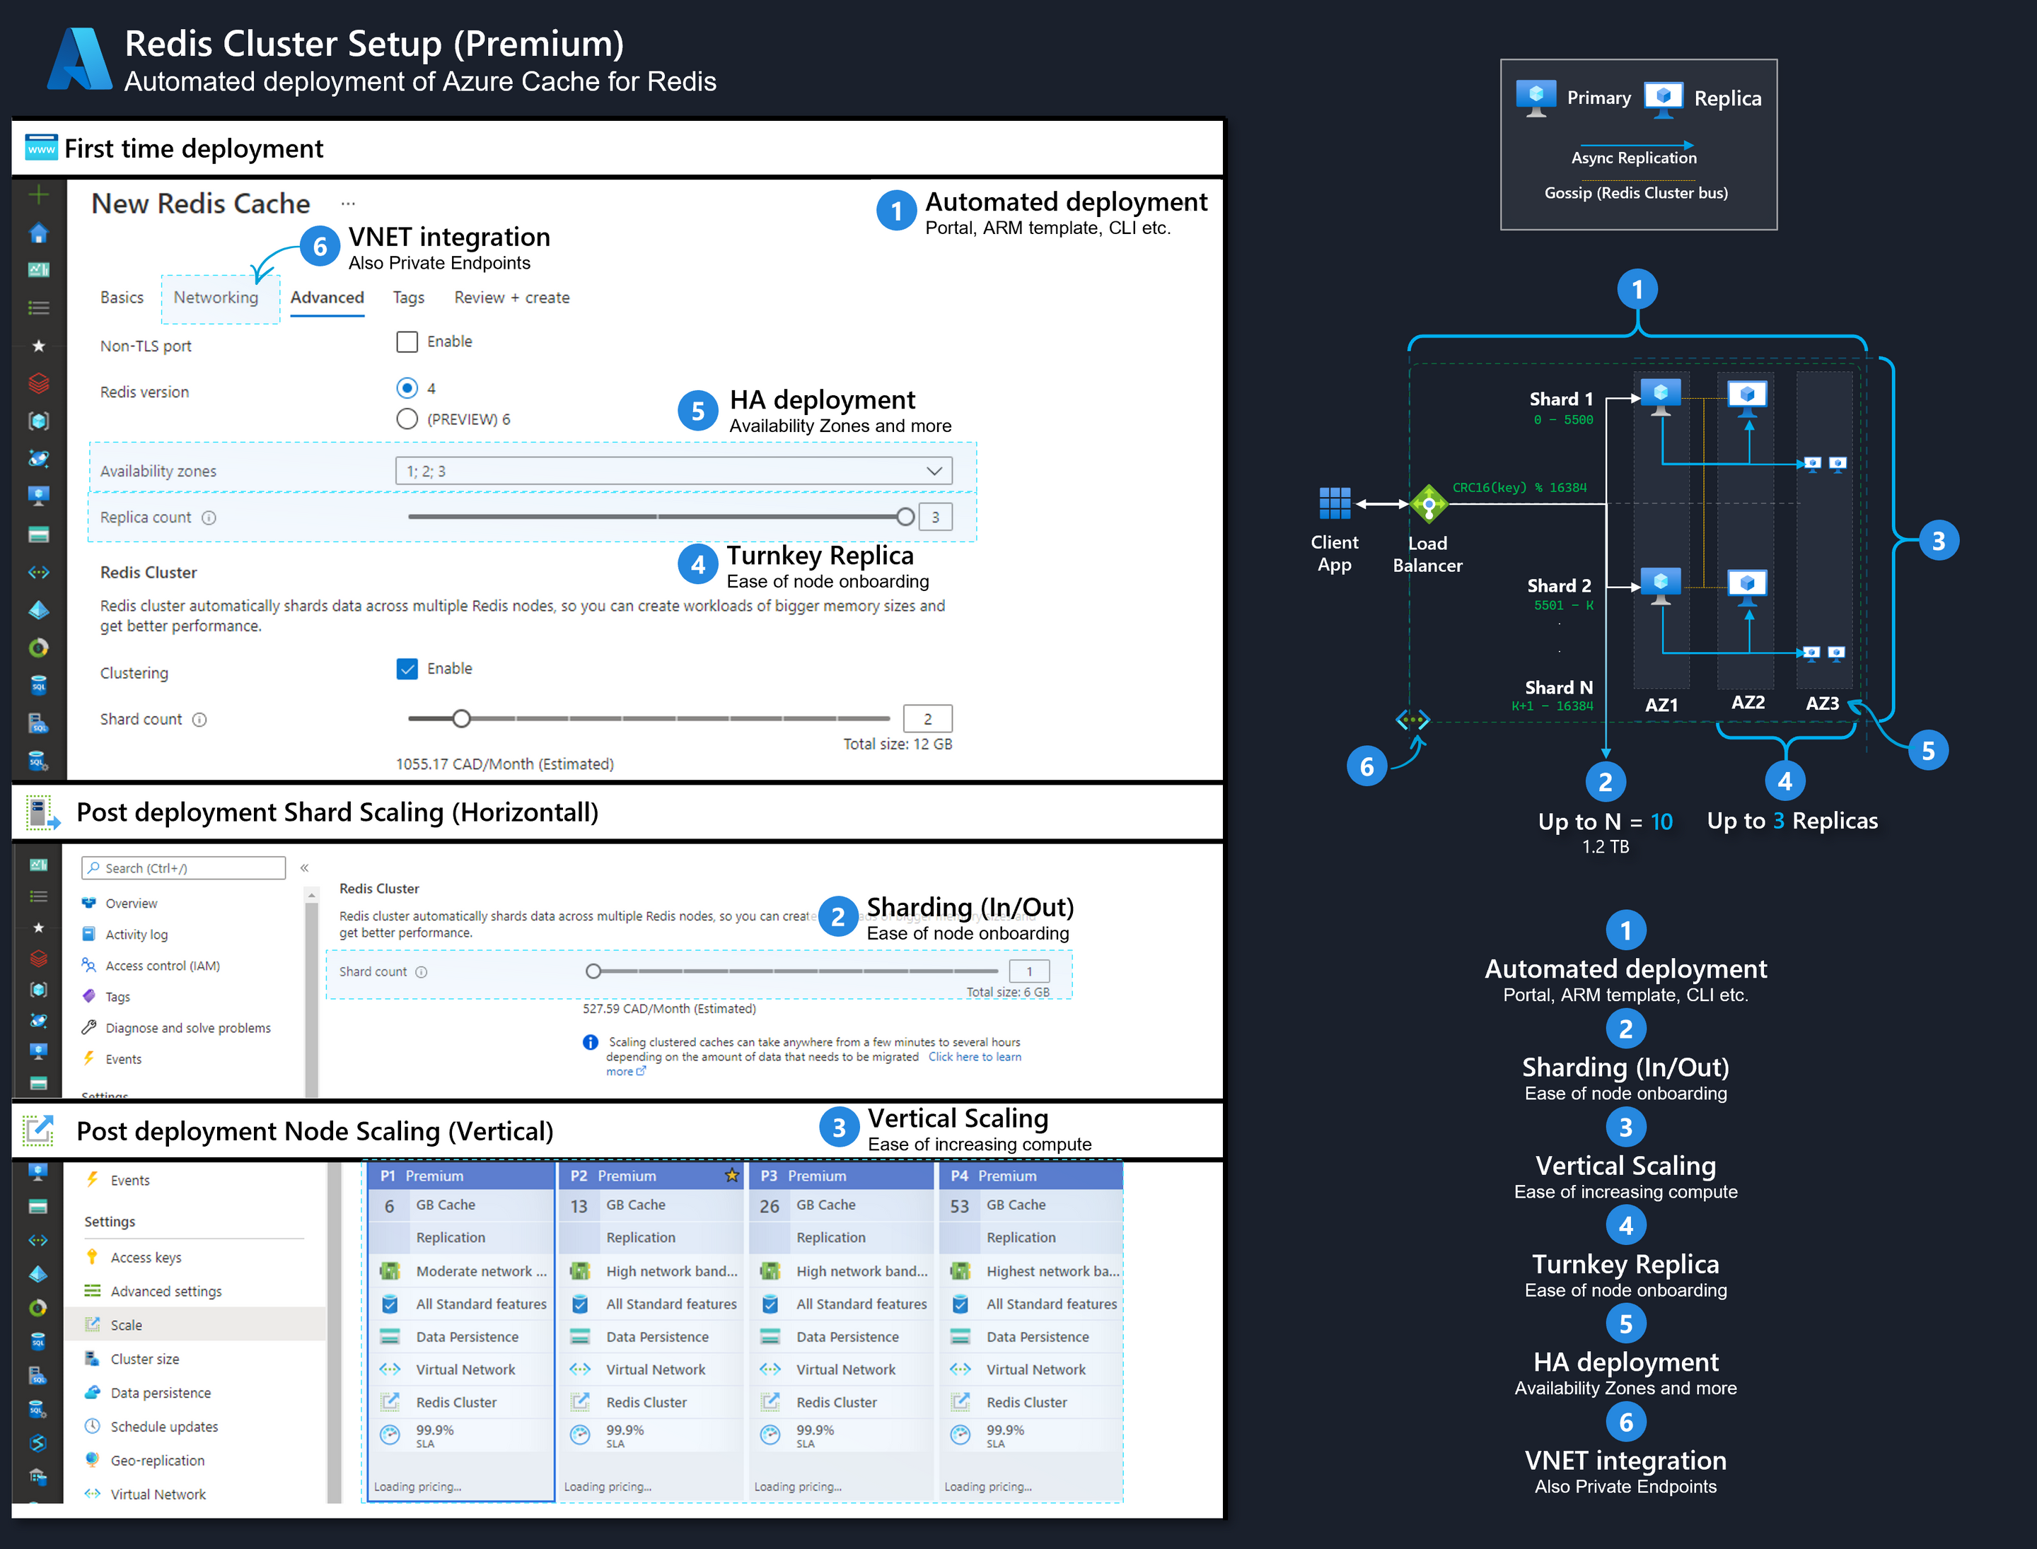
Task: Open Diagnose and solve problems
Action: [188, 1027]
